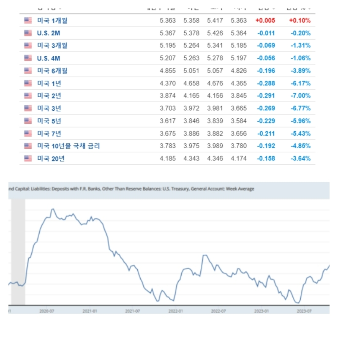Click the US flag next to U.S. 4M
Image resolution: width=338 pixels, height=338 pixels.
28,58
